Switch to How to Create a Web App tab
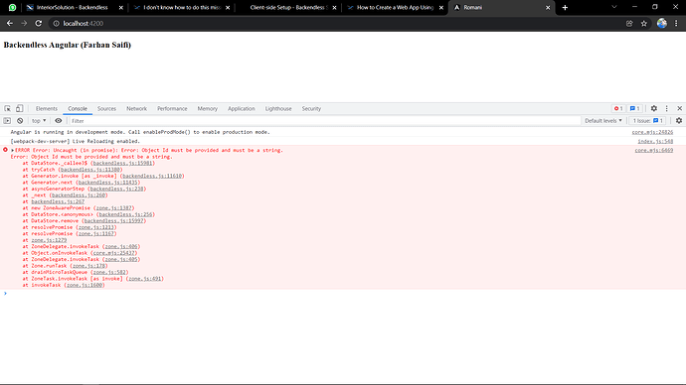The height and width of the screenshot is (385, 686). [x=395, y=7]
